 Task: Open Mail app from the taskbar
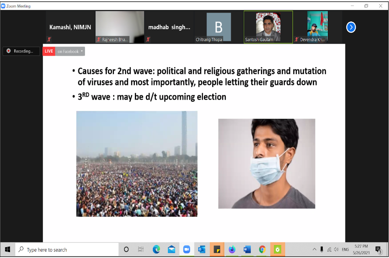tap(171, 249)
